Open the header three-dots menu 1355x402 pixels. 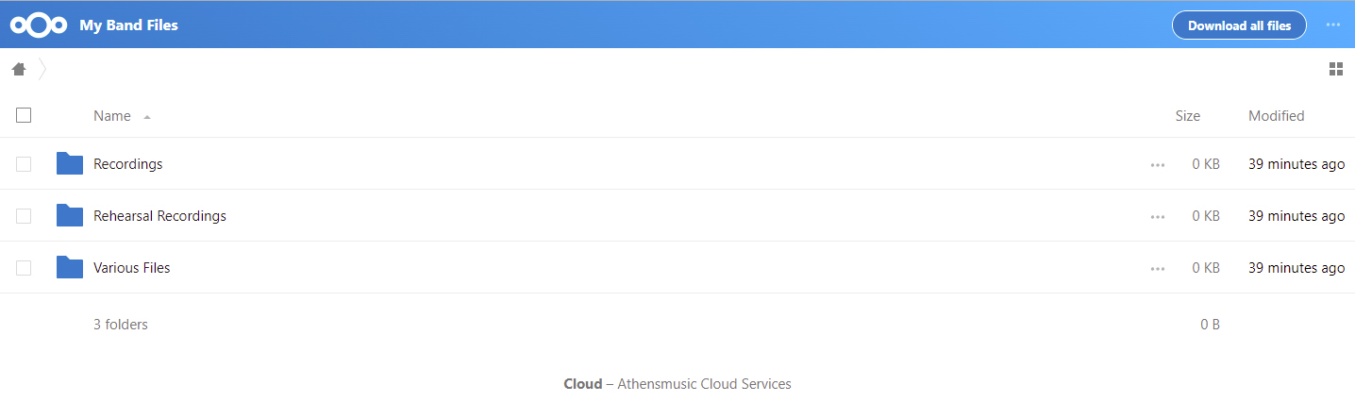point(1332,25)
